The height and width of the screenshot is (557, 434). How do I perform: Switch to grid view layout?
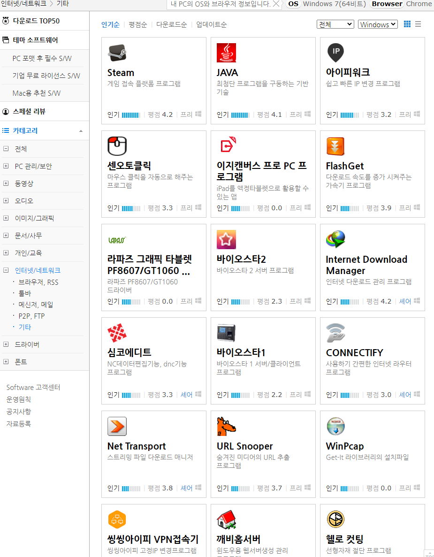point(407,24)
